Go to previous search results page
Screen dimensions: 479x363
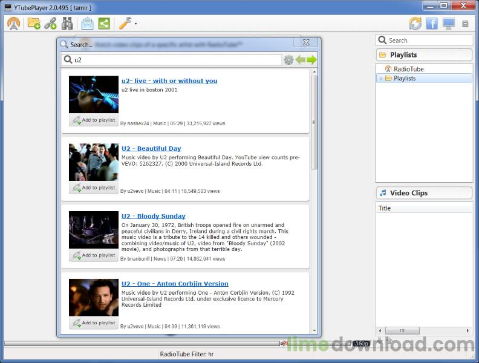301,60
